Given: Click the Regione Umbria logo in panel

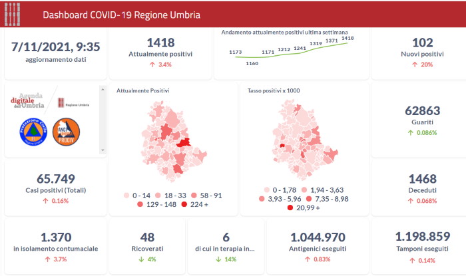Looking at the screenshot, I should (x=73, y=104).
